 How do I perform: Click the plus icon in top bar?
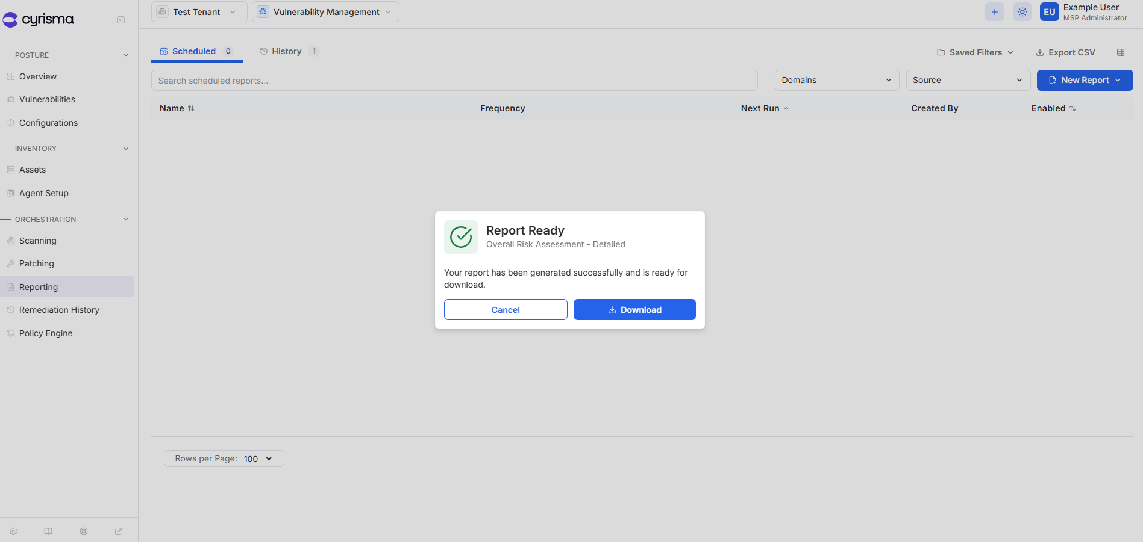tap(995, 12)
